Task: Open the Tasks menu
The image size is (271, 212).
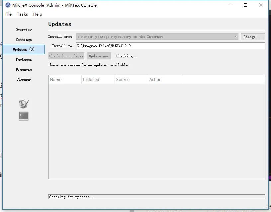Action: pos(22,14)
